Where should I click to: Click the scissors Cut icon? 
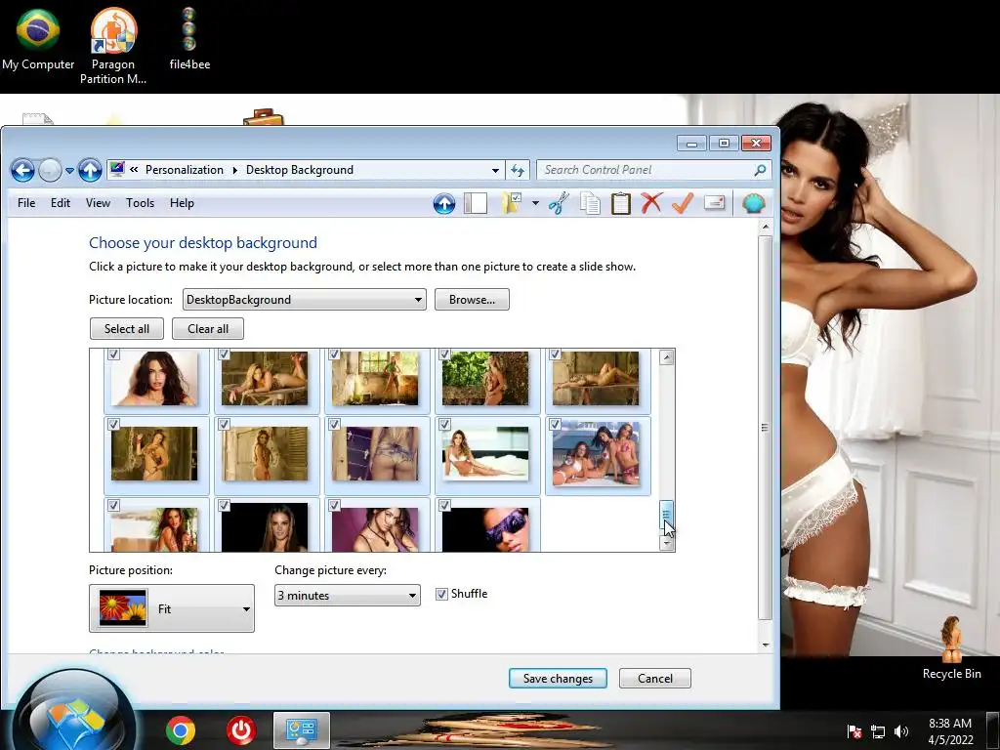pos(559,203)
